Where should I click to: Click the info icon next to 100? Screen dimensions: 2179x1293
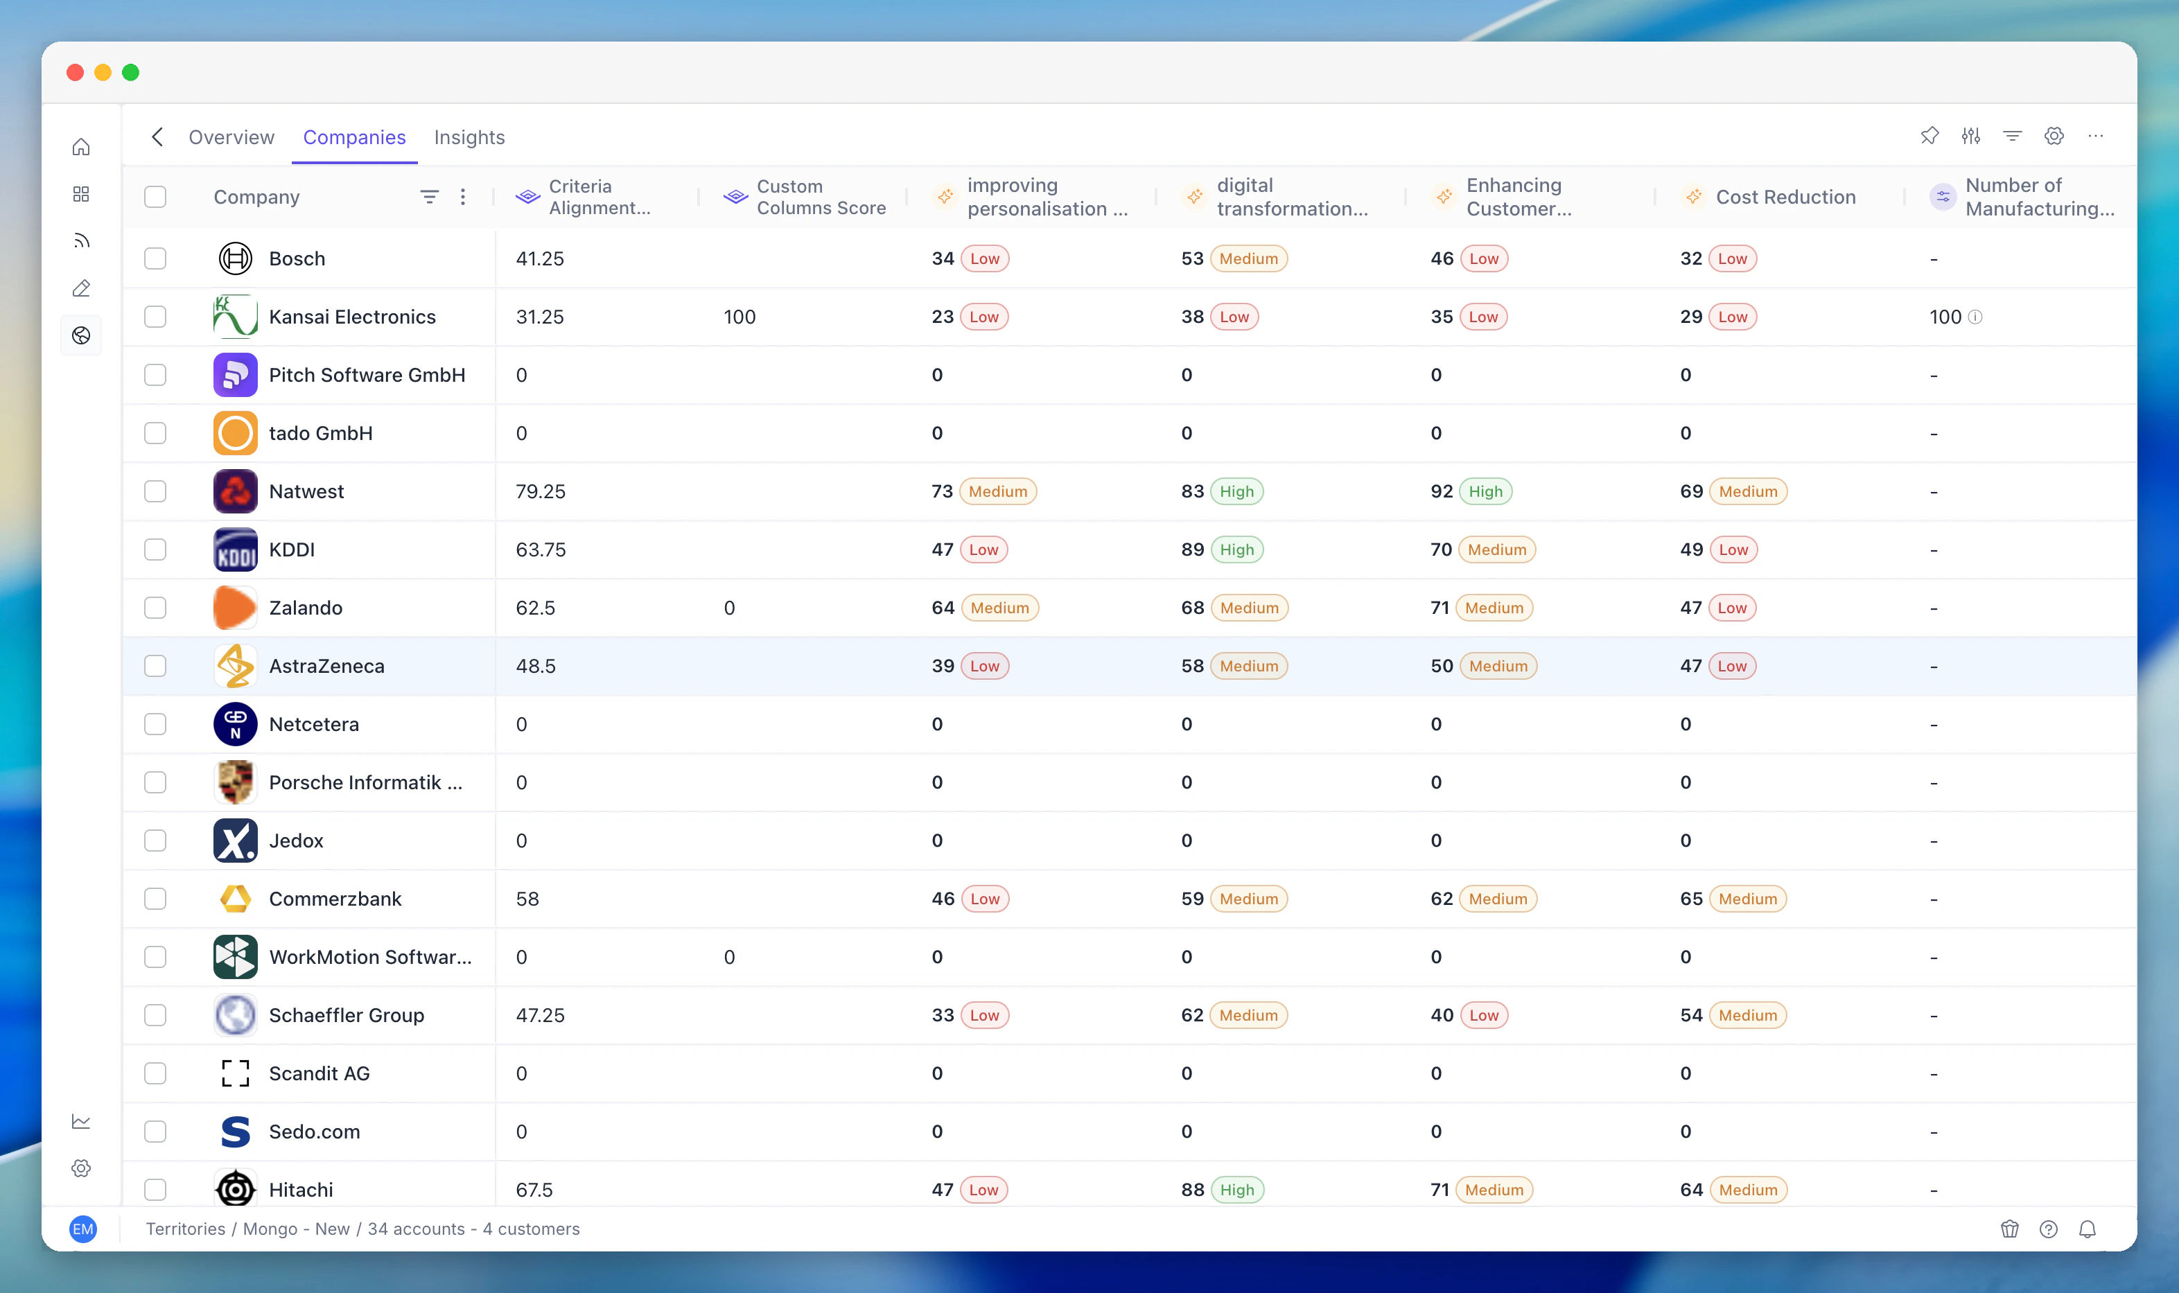click(1976, 317)
